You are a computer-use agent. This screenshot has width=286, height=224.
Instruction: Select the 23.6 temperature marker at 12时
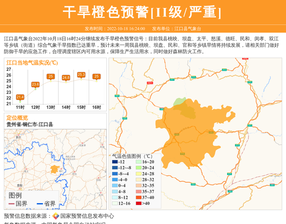pyautogui.click(x=35, y=85)
